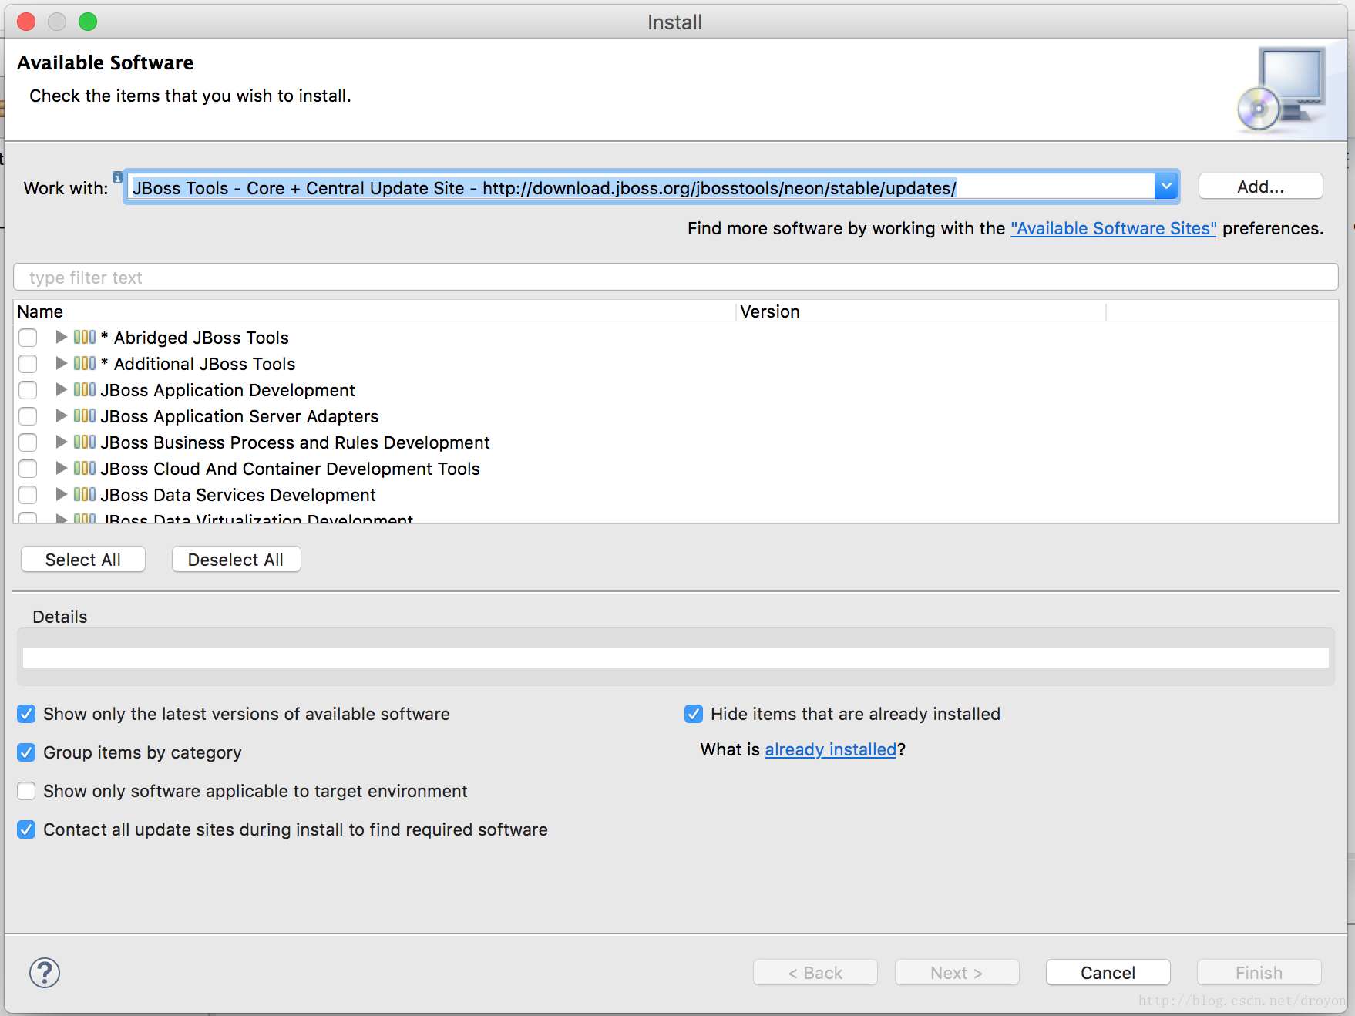1355x1016 pixels.
Task: Click category icon for JBoss Data Services Development
Action: coord(85,494)
